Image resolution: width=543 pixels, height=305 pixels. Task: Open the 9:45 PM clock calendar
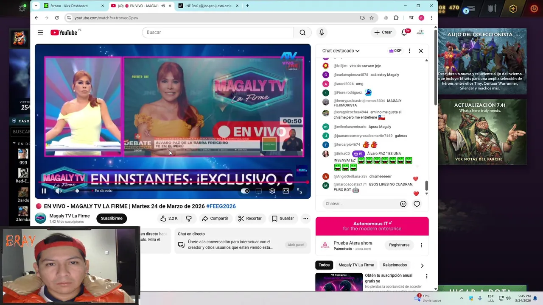(x=524, y=298)
